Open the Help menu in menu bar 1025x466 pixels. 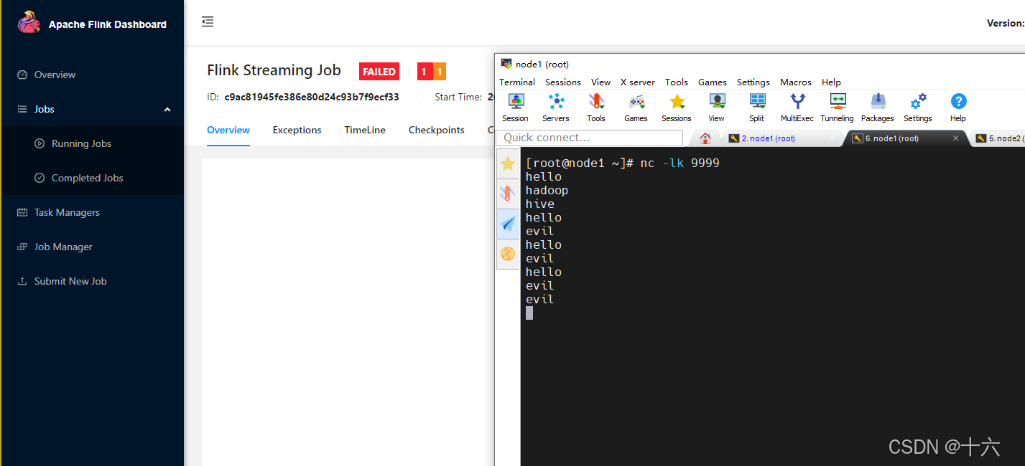click(831, 82)
